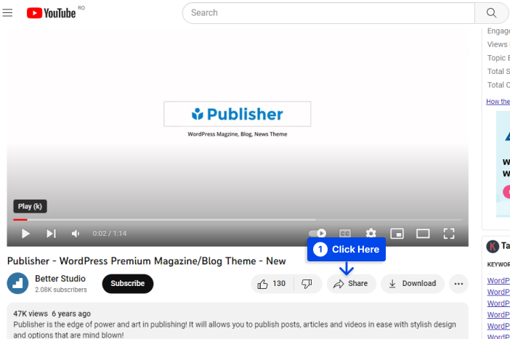Toggle the autoplay switch

[x=317, y=233]
